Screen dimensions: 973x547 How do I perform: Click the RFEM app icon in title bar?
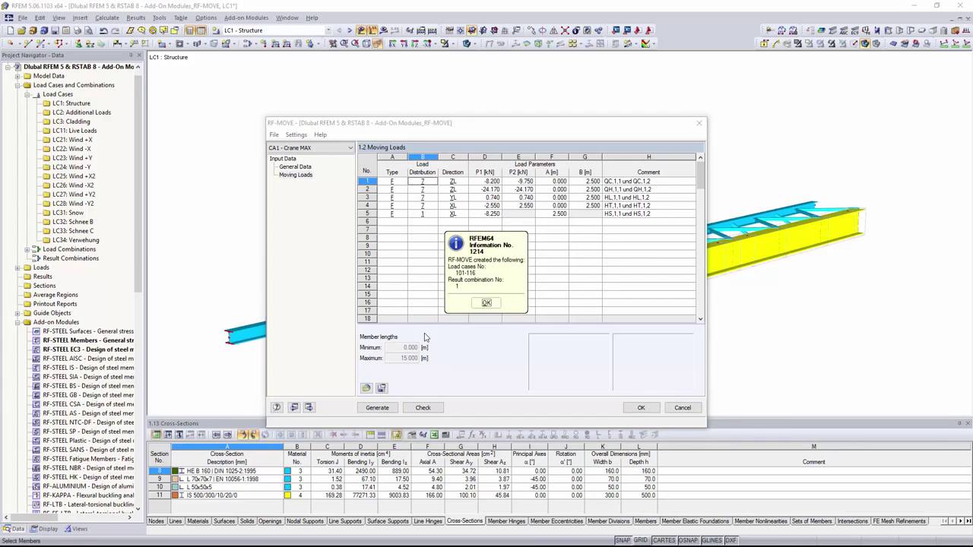coord(5,5)
